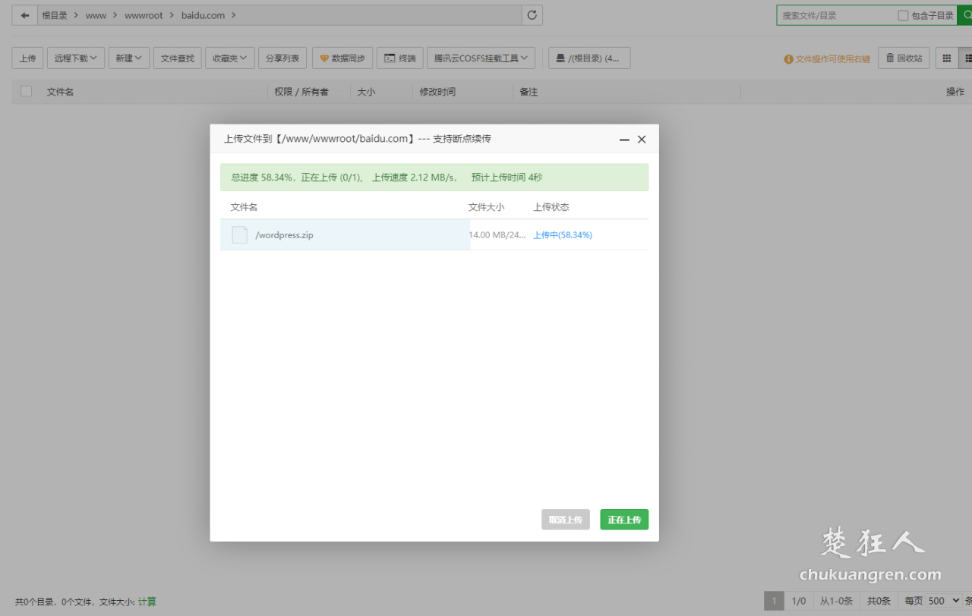Tick the select-all files checkbox

[x=27, y=92]
